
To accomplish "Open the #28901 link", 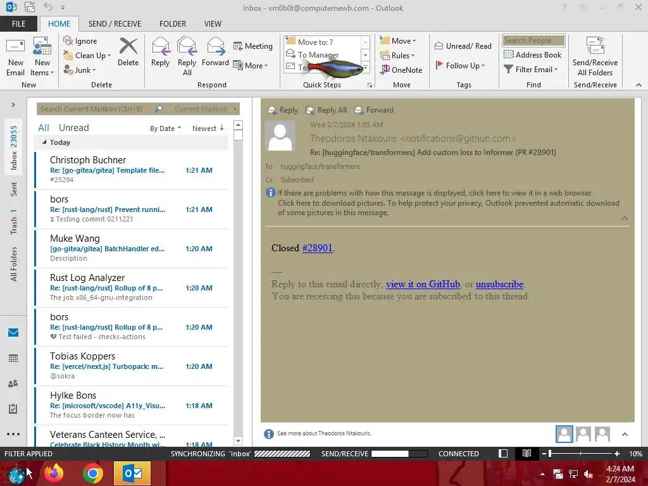I will click(x=318, y=248).
